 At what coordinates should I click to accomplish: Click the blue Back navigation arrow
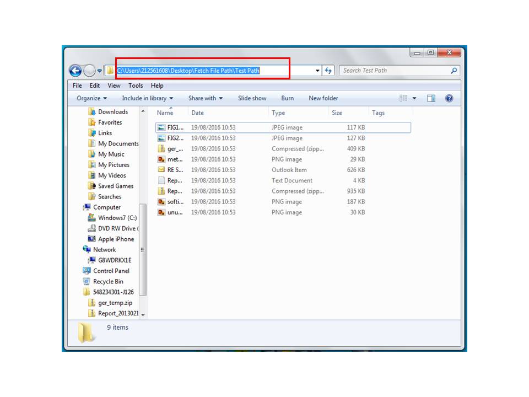pyautogui.click(x=75, y=70)
